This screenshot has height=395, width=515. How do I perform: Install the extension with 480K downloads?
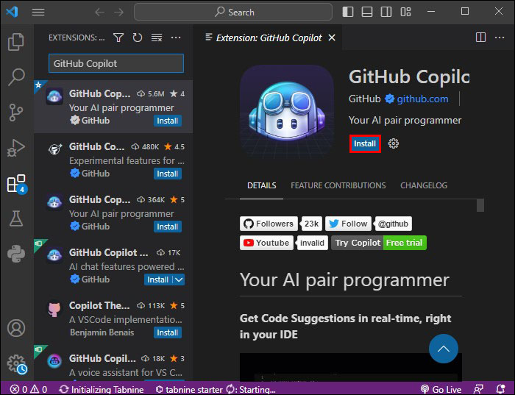pos(168,174)
